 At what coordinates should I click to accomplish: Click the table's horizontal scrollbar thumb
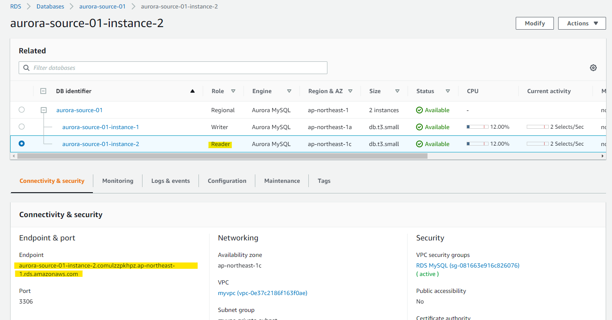222,156
